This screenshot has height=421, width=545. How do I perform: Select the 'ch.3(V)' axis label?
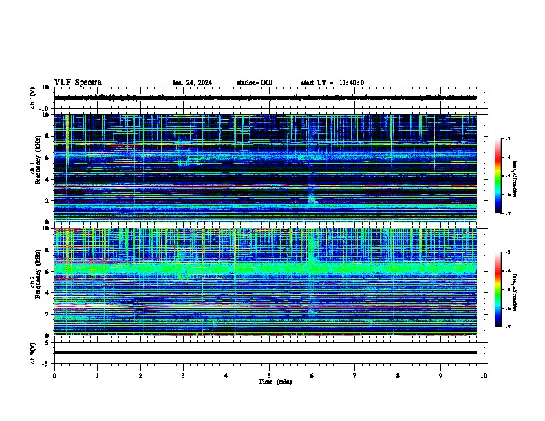click(x=33, y=353)
